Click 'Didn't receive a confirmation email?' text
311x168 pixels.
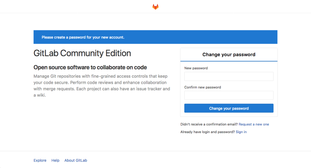point(209,124)
